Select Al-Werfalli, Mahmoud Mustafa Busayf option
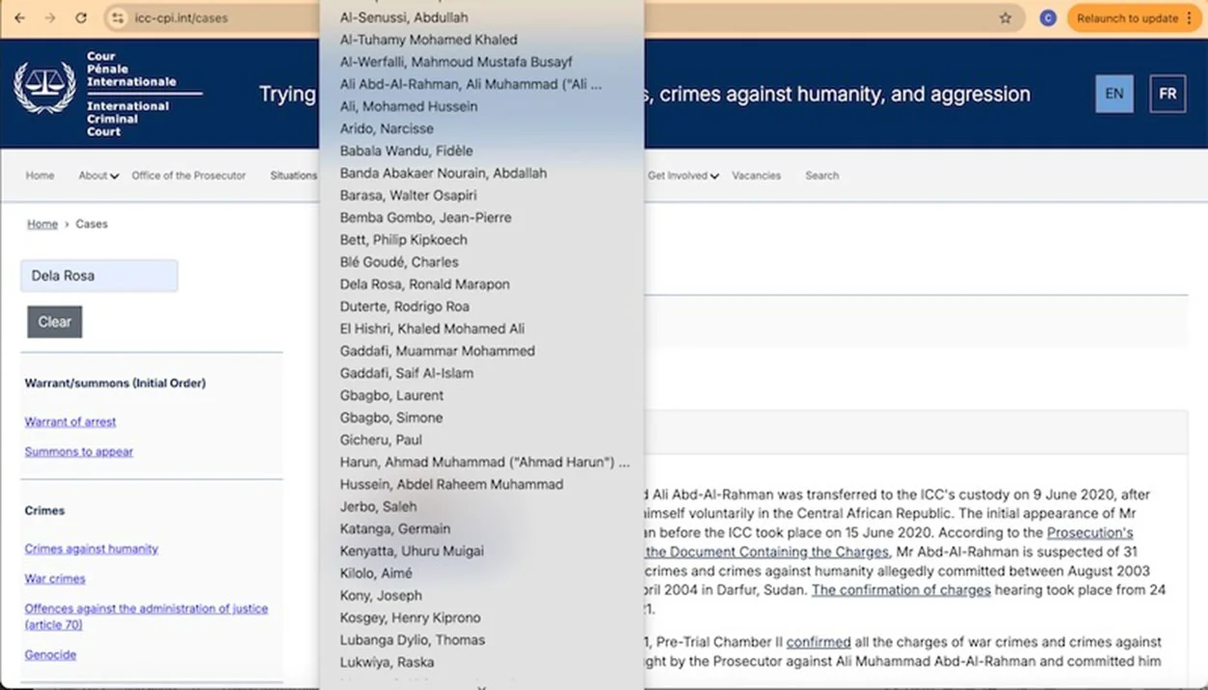The image size is (1208, 690). [x=481, y=62]
